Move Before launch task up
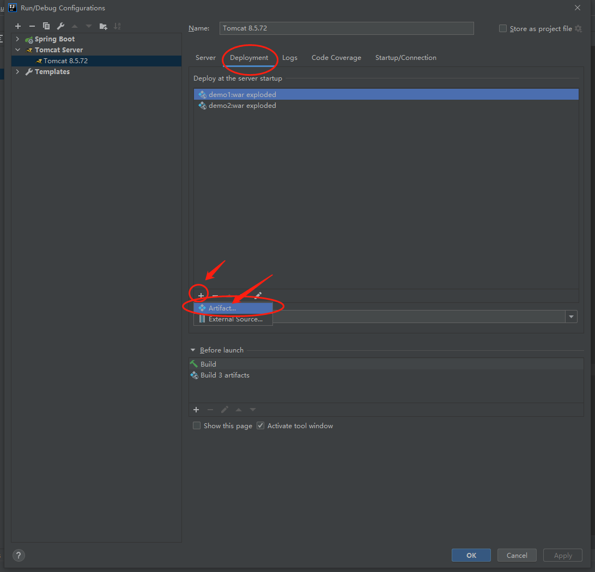This screenshot has height=572, width=595. coord(239,410)
